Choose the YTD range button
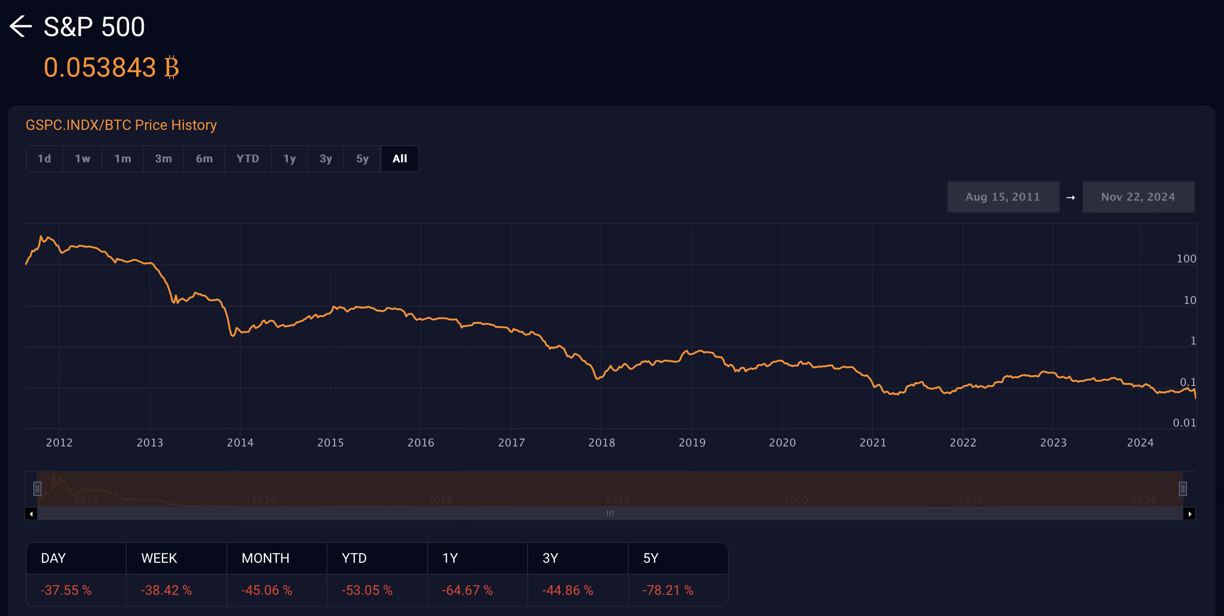Viewport: 1224px width, 616px height. click(x=248, y=159)
